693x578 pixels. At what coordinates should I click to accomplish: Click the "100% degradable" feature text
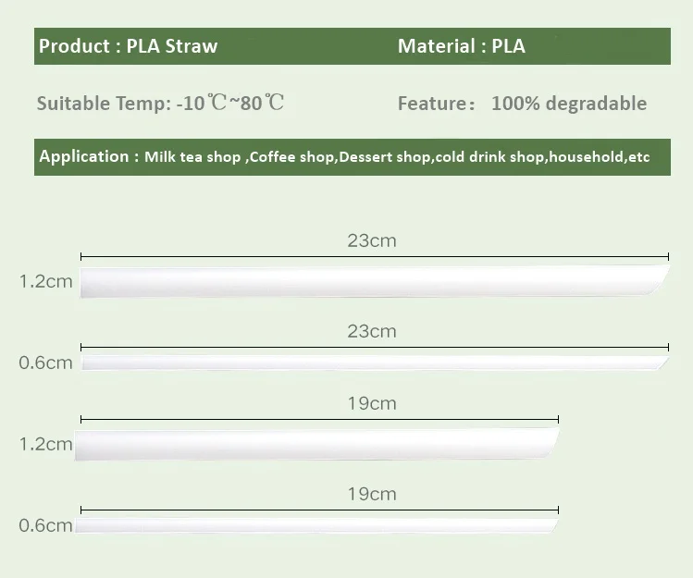pos(569,104)
